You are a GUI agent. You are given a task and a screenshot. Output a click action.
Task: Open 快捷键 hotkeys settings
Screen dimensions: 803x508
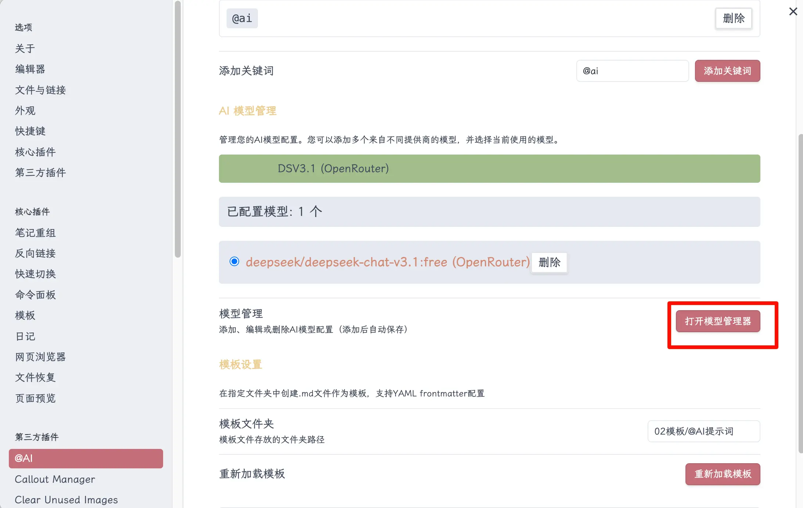coord(30,131)
